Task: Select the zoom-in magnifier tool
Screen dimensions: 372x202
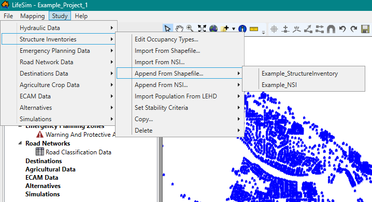Action: [x=190, y=29]
